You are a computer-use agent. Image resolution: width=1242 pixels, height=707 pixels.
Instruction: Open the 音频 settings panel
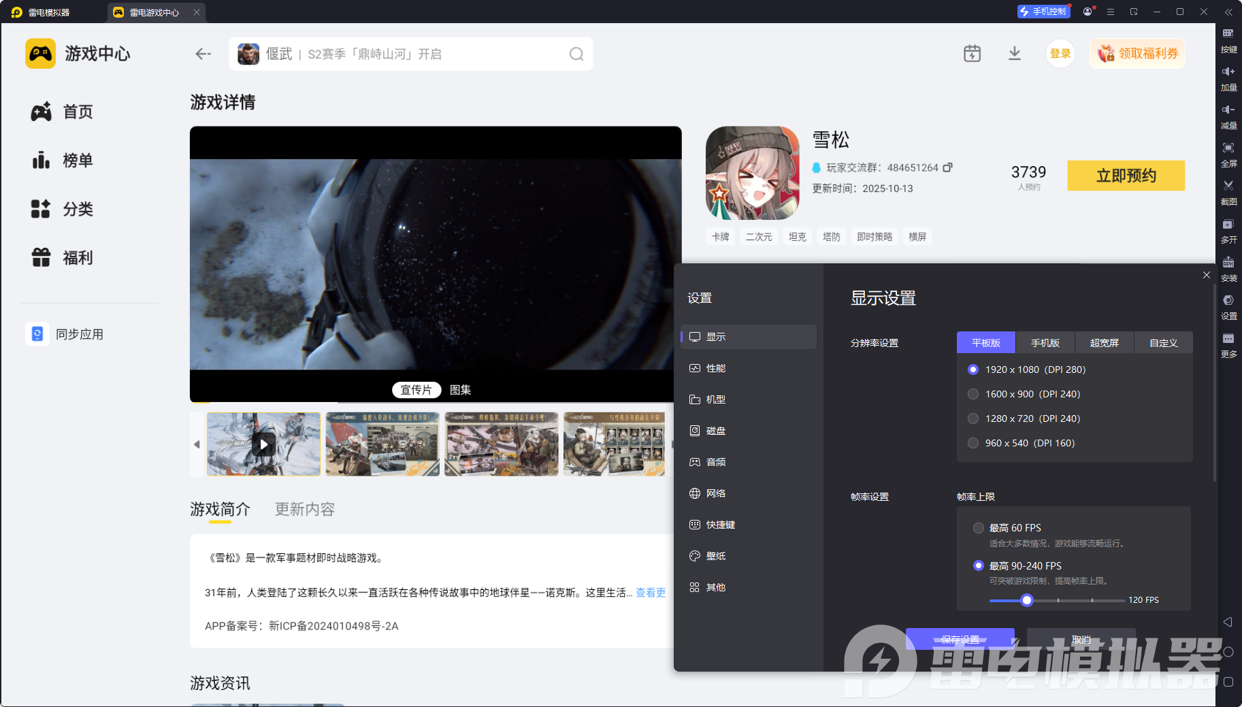click(715, 462)
